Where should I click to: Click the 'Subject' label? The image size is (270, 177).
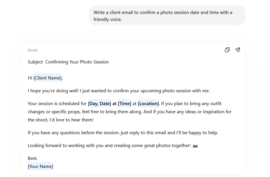(35, 62)
